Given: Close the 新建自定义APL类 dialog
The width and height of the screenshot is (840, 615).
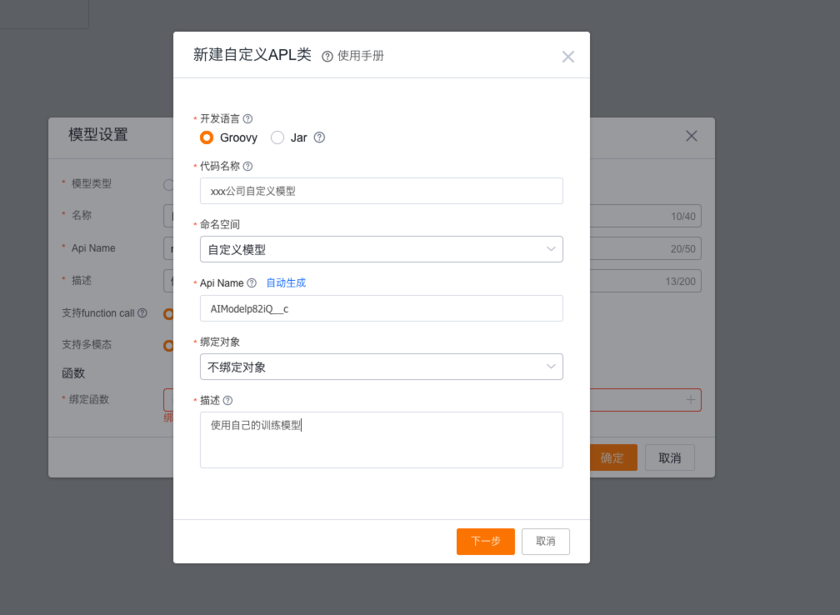Looking at the screenshot, I should click(568, 57).
